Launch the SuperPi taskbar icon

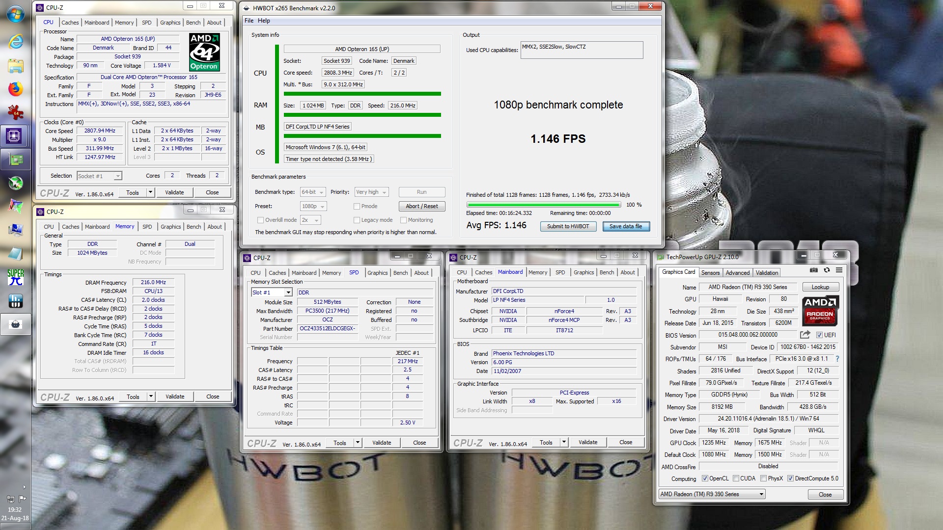pos(16,277)
